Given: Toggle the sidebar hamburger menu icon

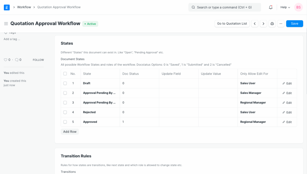Looking at the screenshot, I should (6, 24).
